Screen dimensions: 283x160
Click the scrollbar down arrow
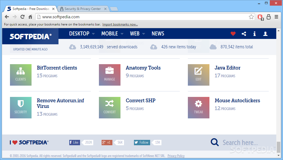coord(279,155)
